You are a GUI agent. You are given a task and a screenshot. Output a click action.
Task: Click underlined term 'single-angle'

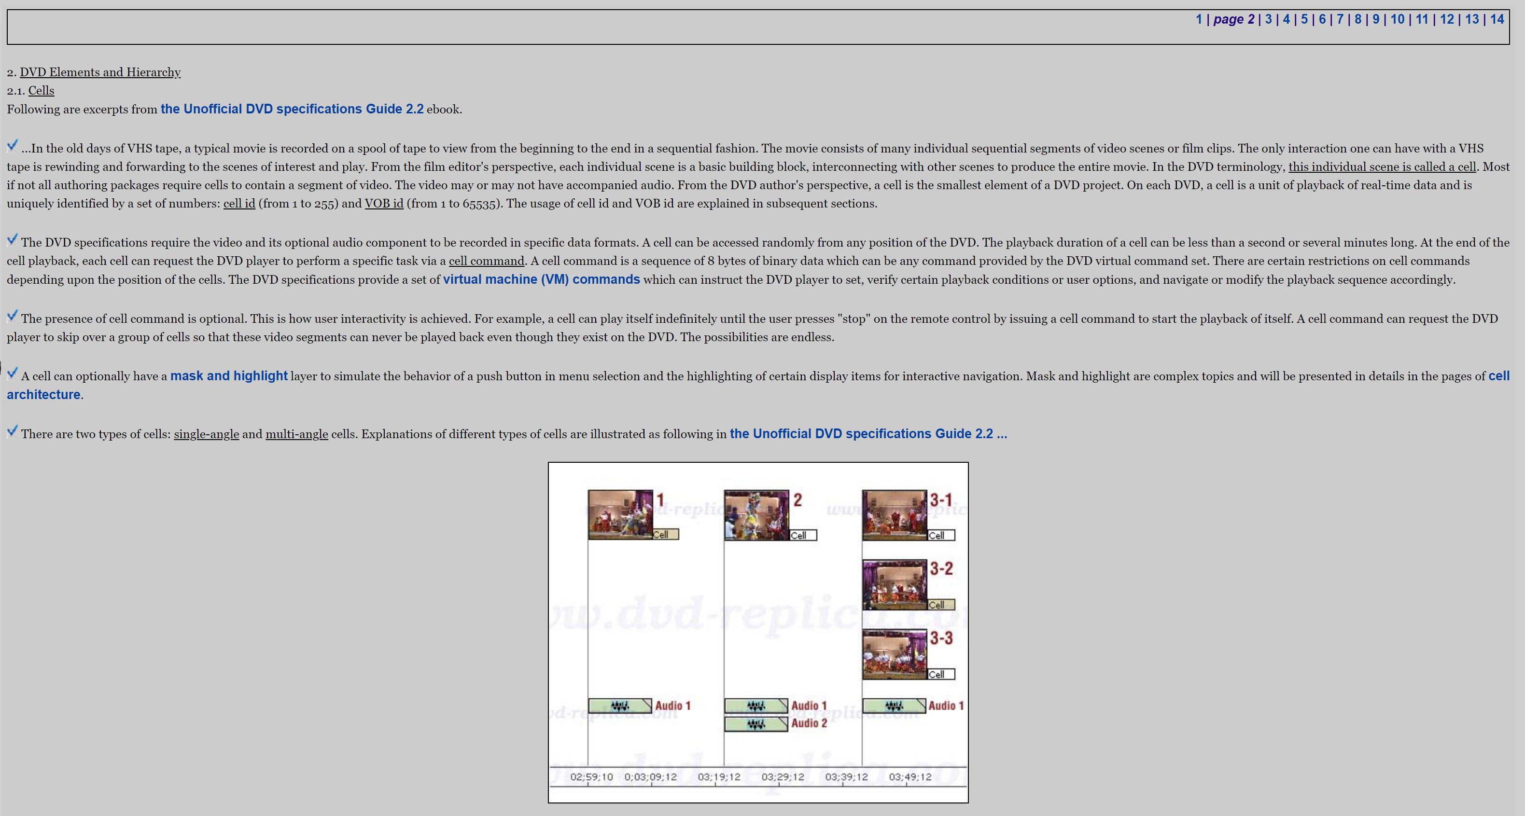tap(207, 434)
